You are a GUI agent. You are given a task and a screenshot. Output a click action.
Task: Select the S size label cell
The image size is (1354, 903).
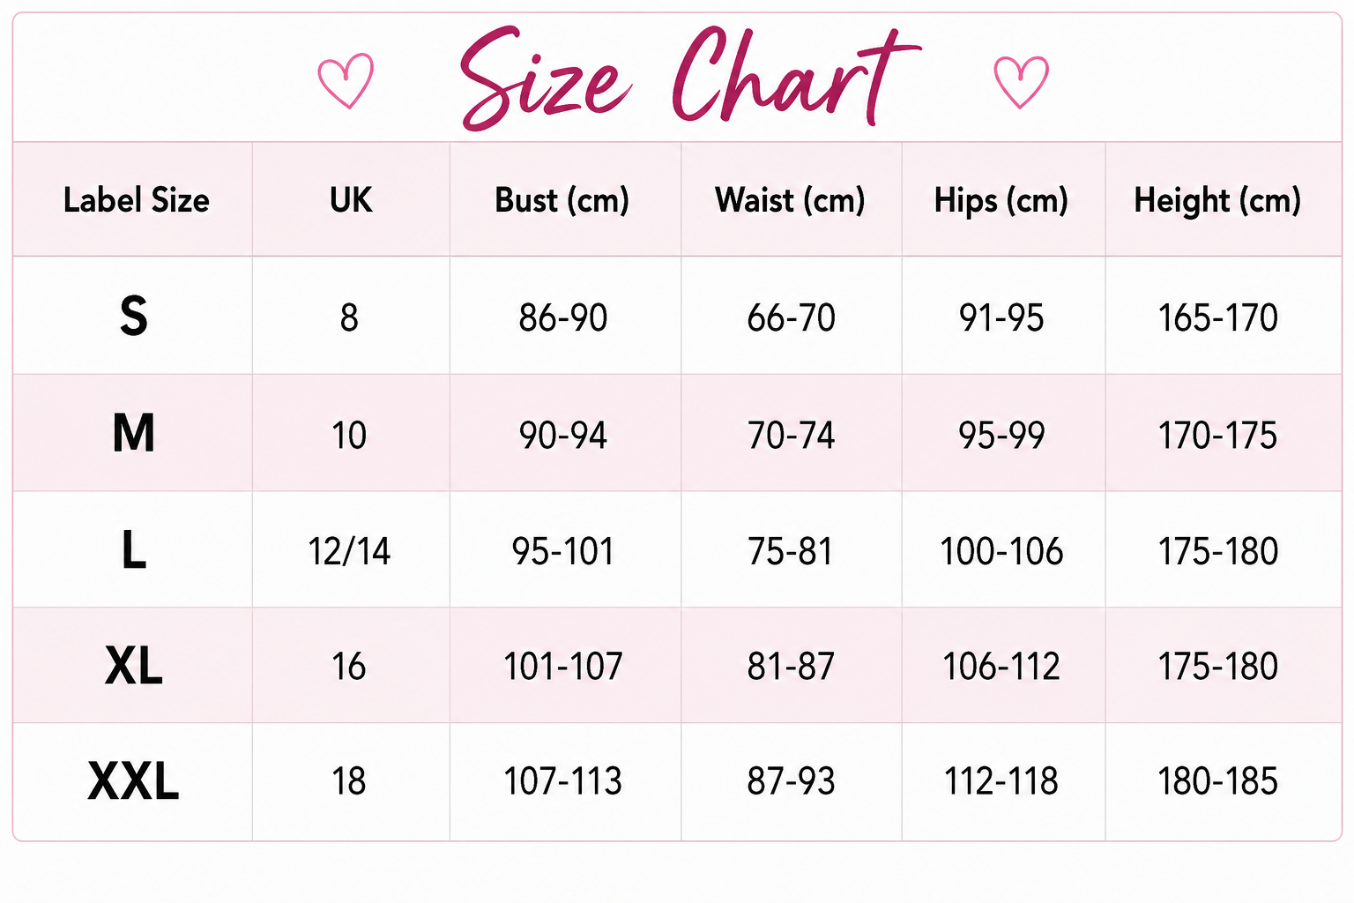pos(133,316)
